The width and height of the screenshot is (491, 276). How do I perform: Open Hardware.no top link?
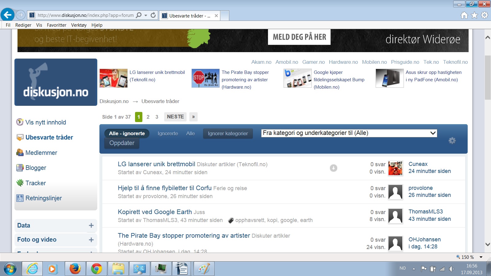tap(343, 62)
